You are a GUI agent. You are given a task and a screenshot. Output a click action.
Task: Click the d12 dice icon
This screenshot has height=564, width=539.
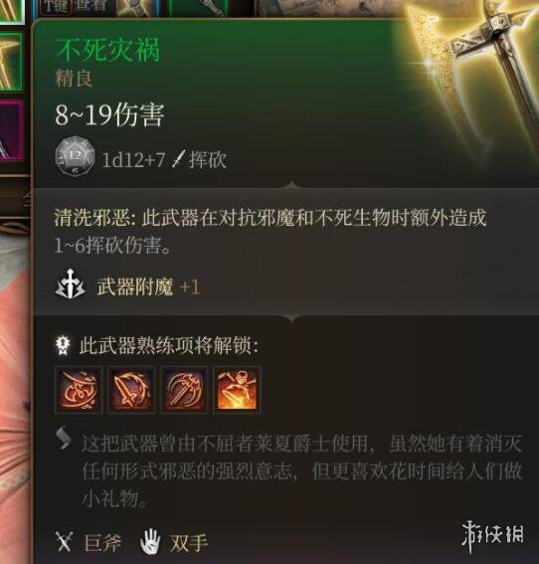pyautogui.click(x=76, y=156)
